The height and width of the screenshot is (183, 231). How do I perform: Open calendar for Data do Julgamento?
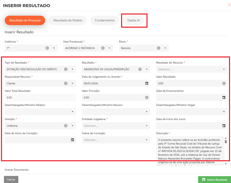pyautogui.click(x=147, y=83)
